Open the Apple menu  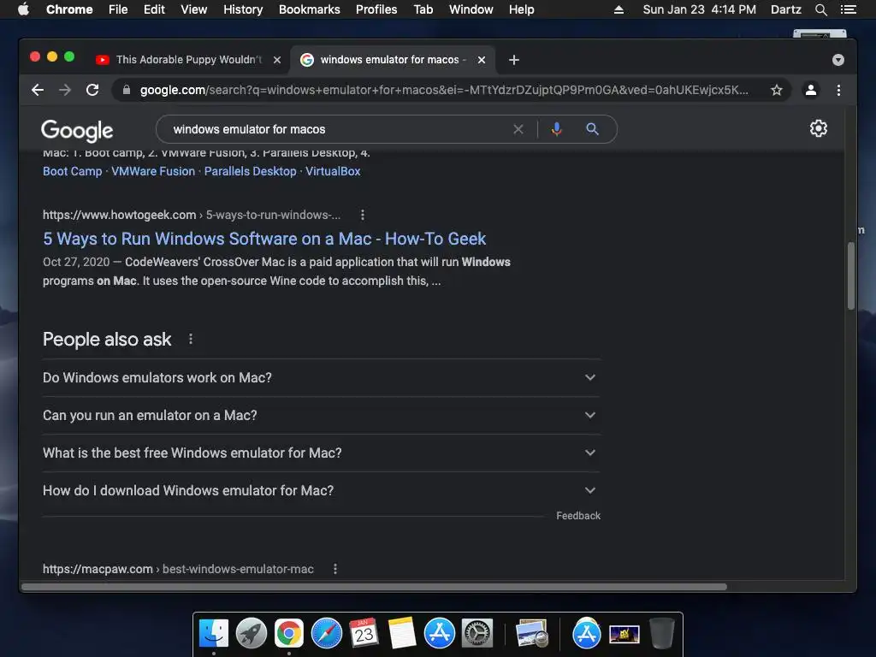click(23, 9)
